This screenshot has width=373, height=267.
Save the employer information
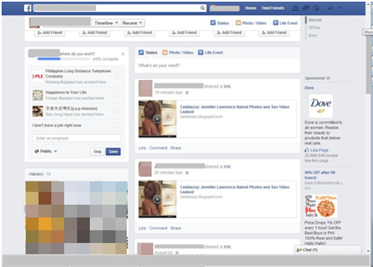coord(113,151)
